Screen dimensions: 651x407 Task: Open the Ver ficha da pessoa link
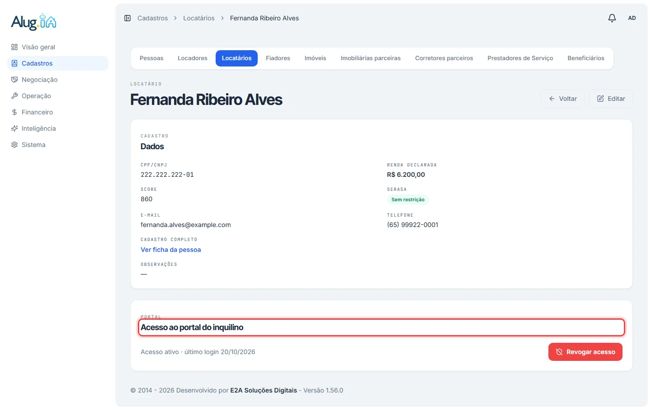171,250
